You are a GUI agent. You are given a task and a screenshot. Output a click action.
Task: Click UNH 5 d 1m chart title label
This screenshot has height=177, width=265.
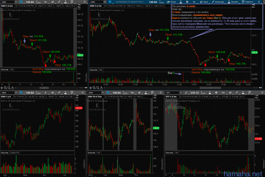pyautogui.click(x=96, y=6)
